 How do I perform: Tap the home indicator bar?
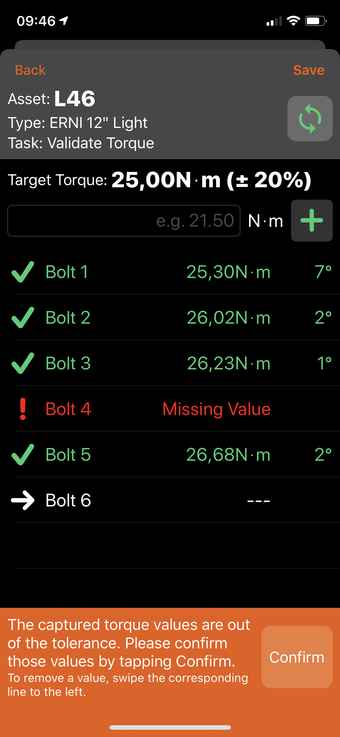(x=170, y=727)
